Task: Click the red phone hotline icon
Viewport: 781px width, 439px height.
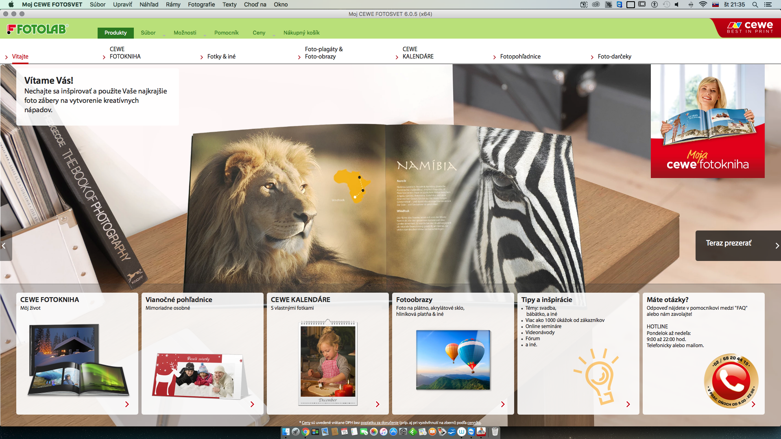Action: pyautogui.click(x=731, y=381)
